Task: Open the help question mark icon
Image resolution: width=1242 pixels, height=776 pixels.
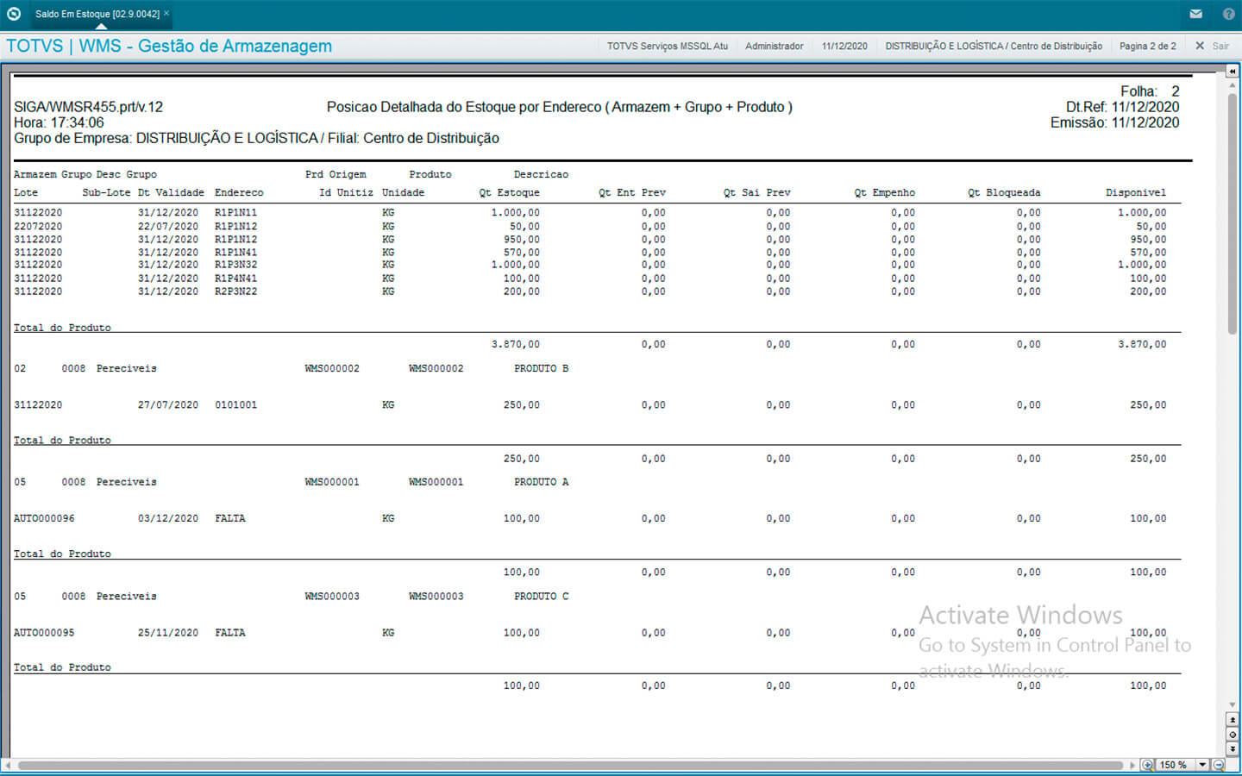Action: click(1228, 14)
